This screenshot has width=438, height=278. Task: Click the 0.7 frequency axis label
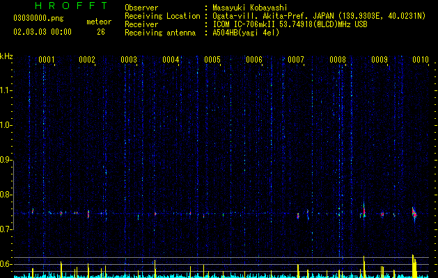6,229
